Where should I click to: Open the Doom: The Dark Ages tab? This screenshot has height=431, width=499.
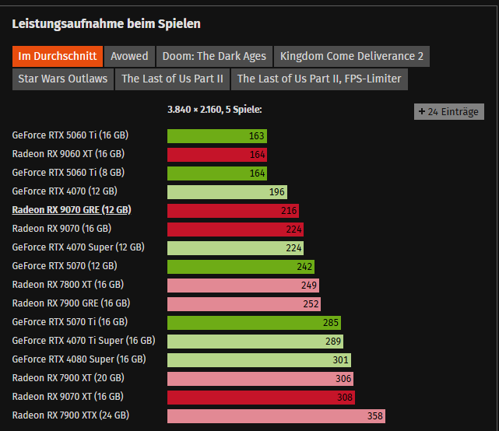(x=214, y=56)
